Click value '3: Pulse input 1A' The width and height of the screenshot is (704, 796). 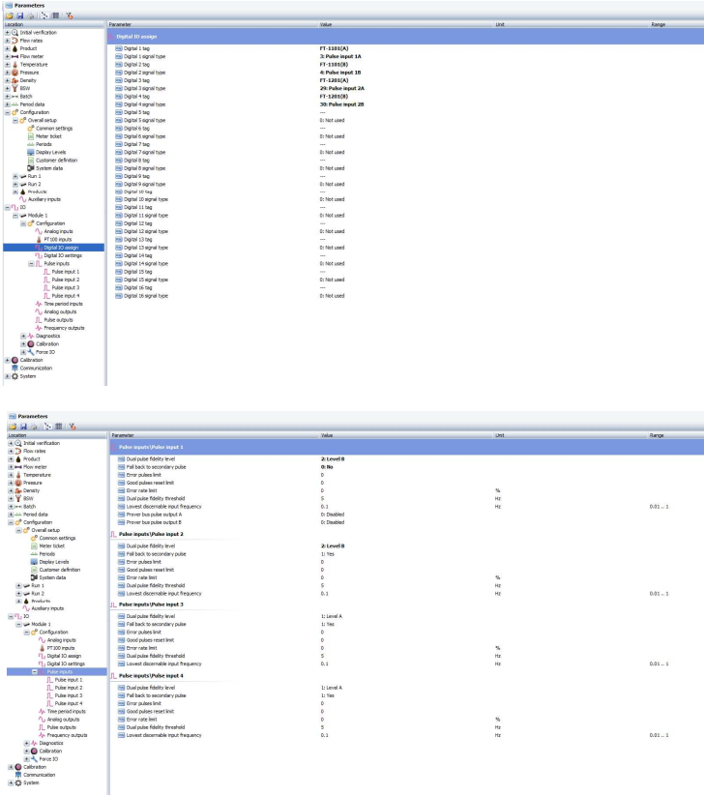point(340,56)
